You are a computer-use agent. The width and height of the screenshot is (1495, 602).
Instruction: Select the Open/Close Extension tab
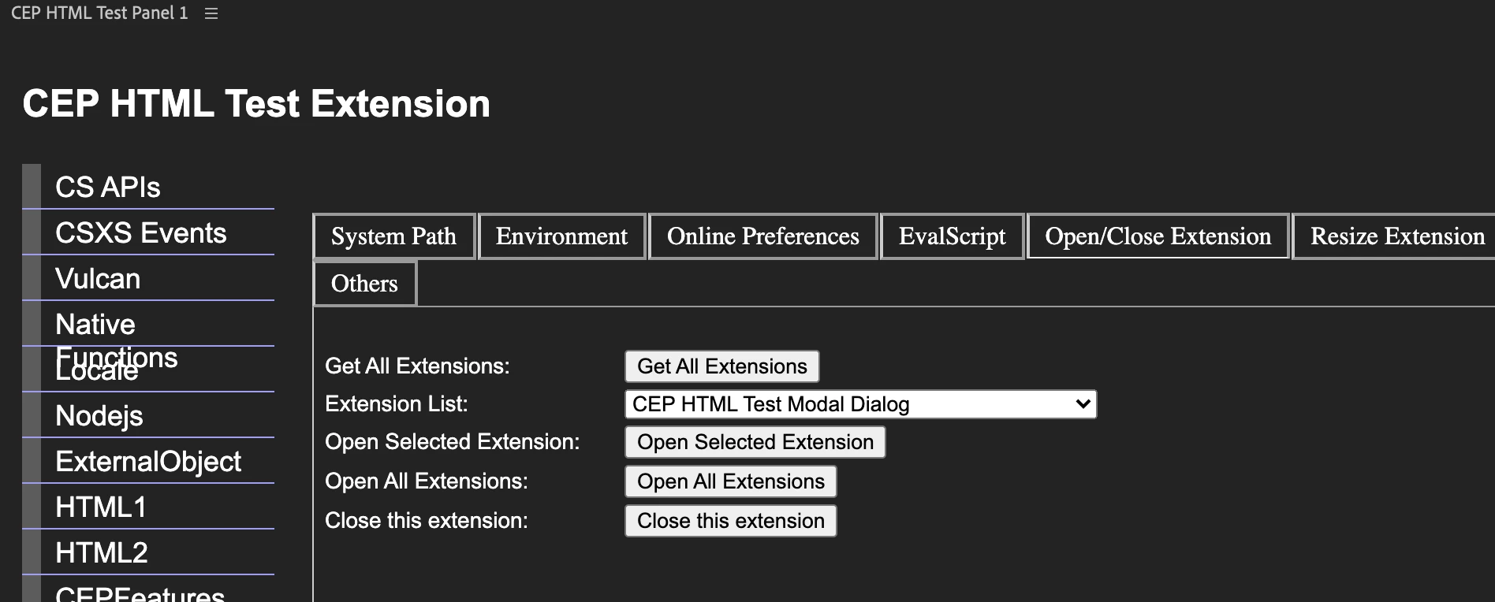click(x=1158, y=236)
